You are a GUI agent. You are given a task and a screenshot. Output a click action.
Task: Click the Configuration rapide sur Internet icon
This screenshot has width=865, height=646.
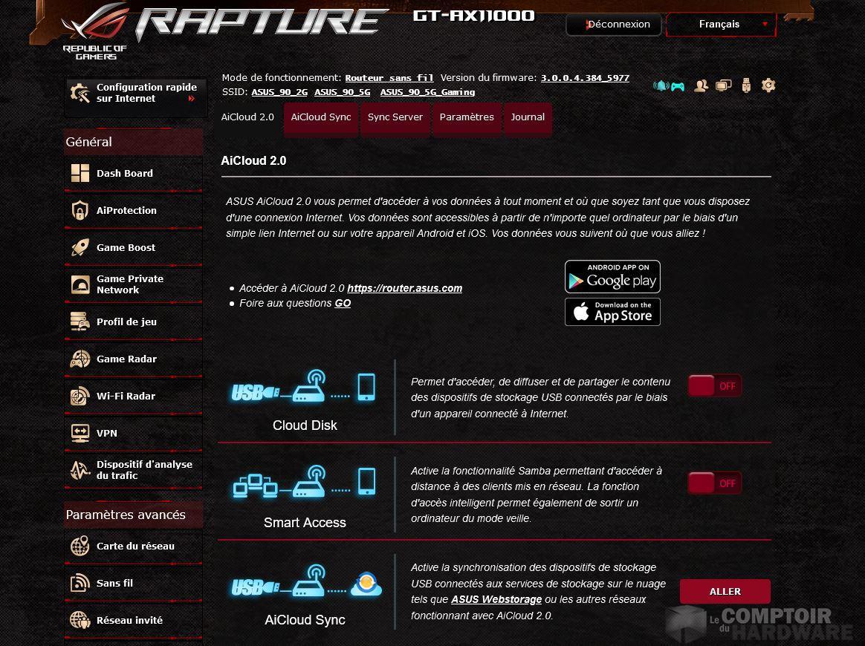(80, 93)
